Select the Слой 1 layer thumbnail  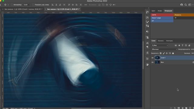click(157, 58)
